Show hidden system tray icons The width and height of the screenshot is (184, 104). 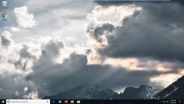[161, 102]
